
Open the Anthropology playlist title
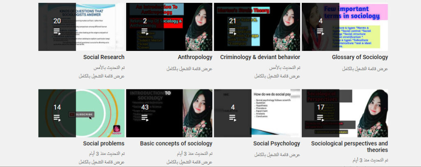[x=195, y=57]
